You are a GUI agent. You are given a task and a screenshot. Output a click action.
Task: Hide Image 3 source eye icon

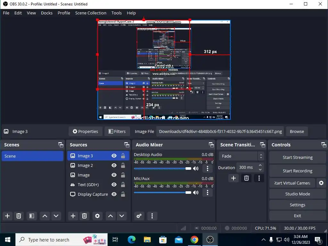pos(114,156)
